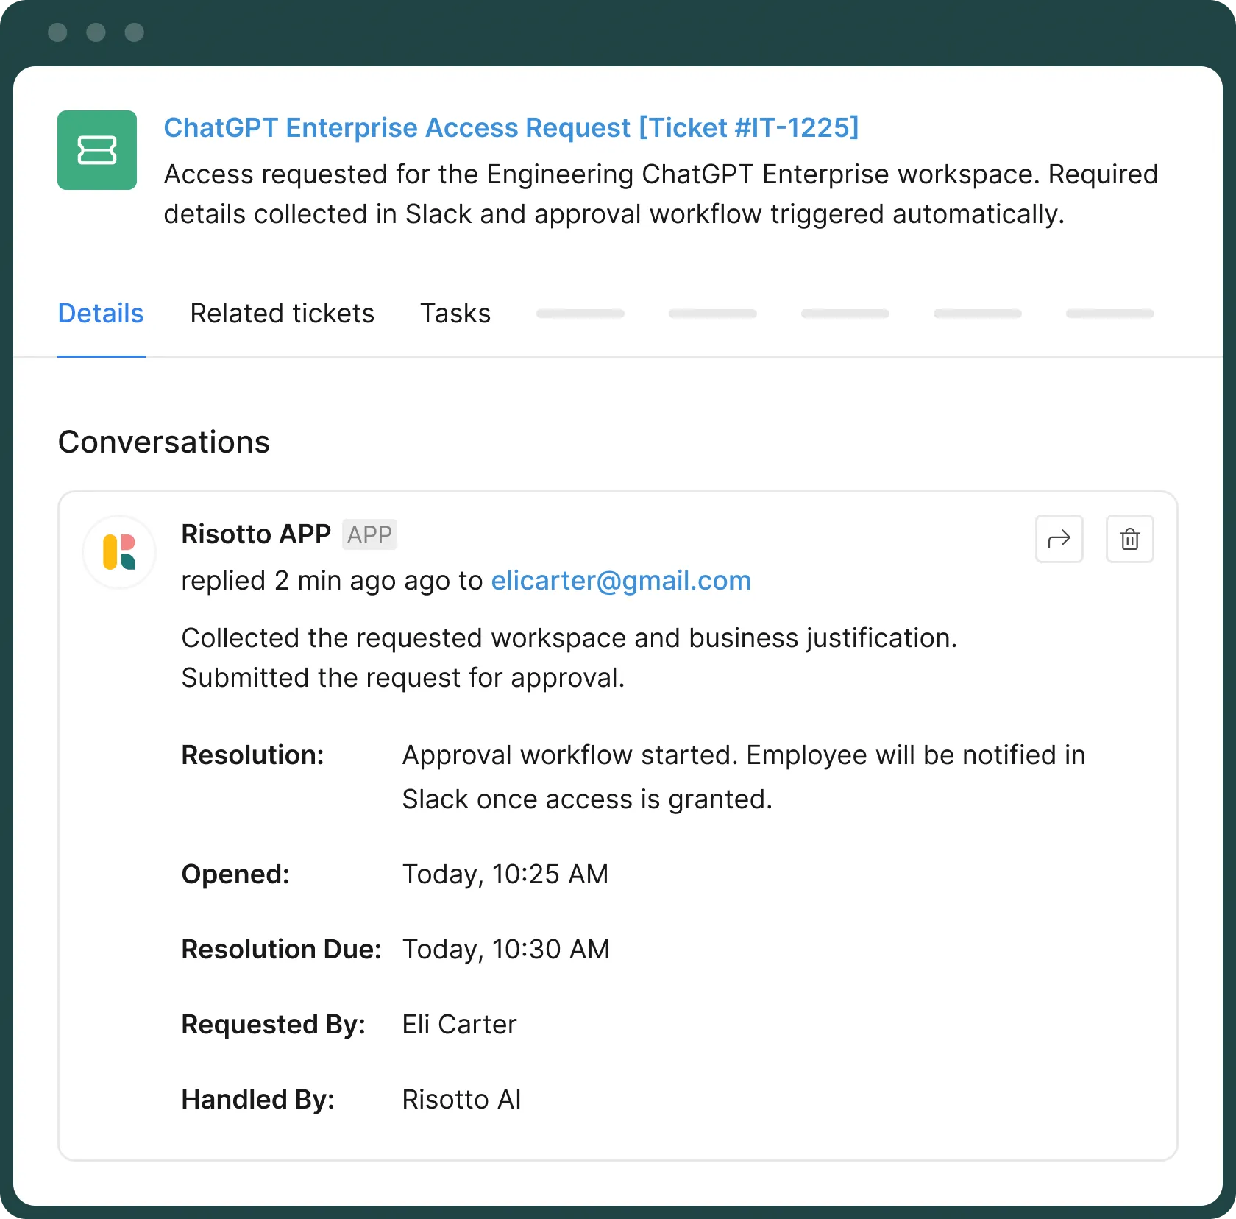
Task: Select handler name Risotto AI
Action: [461, 1100]
